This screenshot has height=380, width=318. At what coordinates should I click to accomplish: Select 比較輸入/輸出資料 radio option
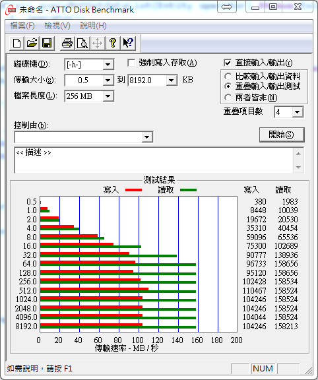point(228,77)
